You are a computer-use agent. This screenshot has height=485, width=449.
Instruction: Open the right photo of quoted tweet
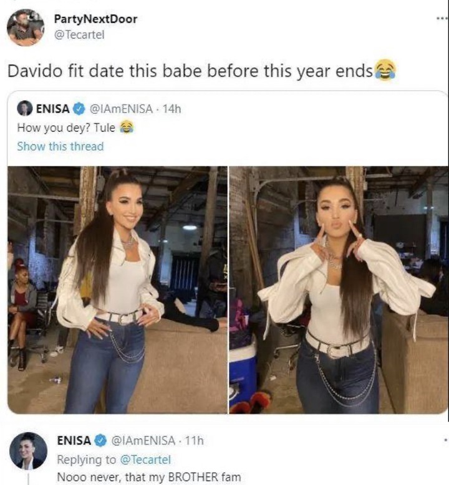[339, 290]
